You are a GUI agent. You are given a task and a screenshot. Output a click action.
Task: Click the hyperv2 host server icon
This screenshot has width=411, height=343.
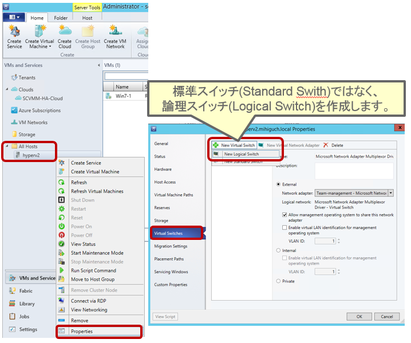[18, 155]
